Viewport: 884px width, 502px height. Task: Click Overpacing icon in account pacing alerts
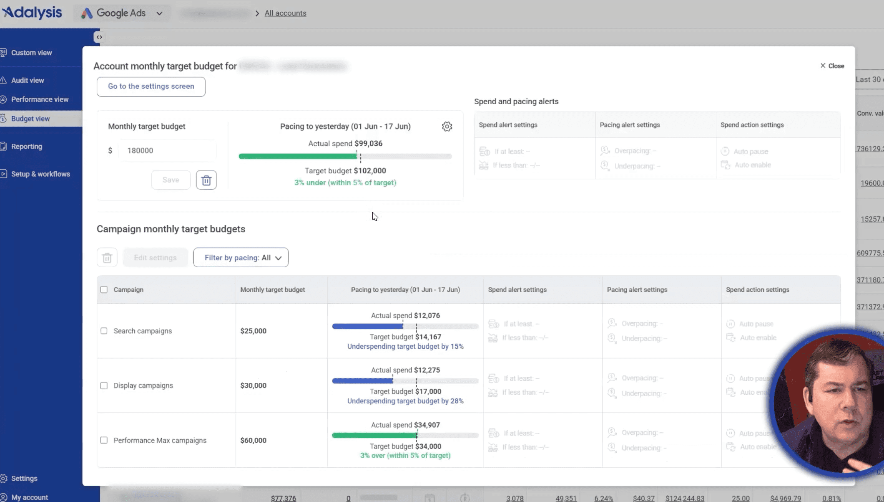click(605, 151)
